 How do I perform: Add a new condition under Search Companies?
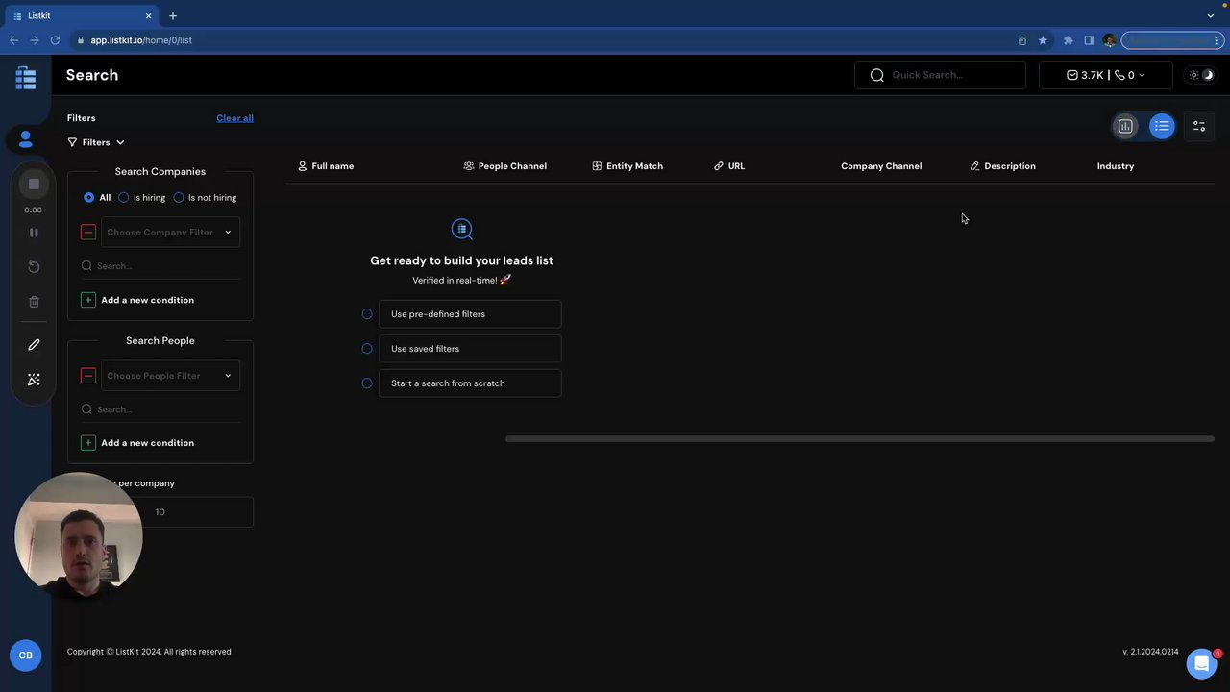click(138, 300)
